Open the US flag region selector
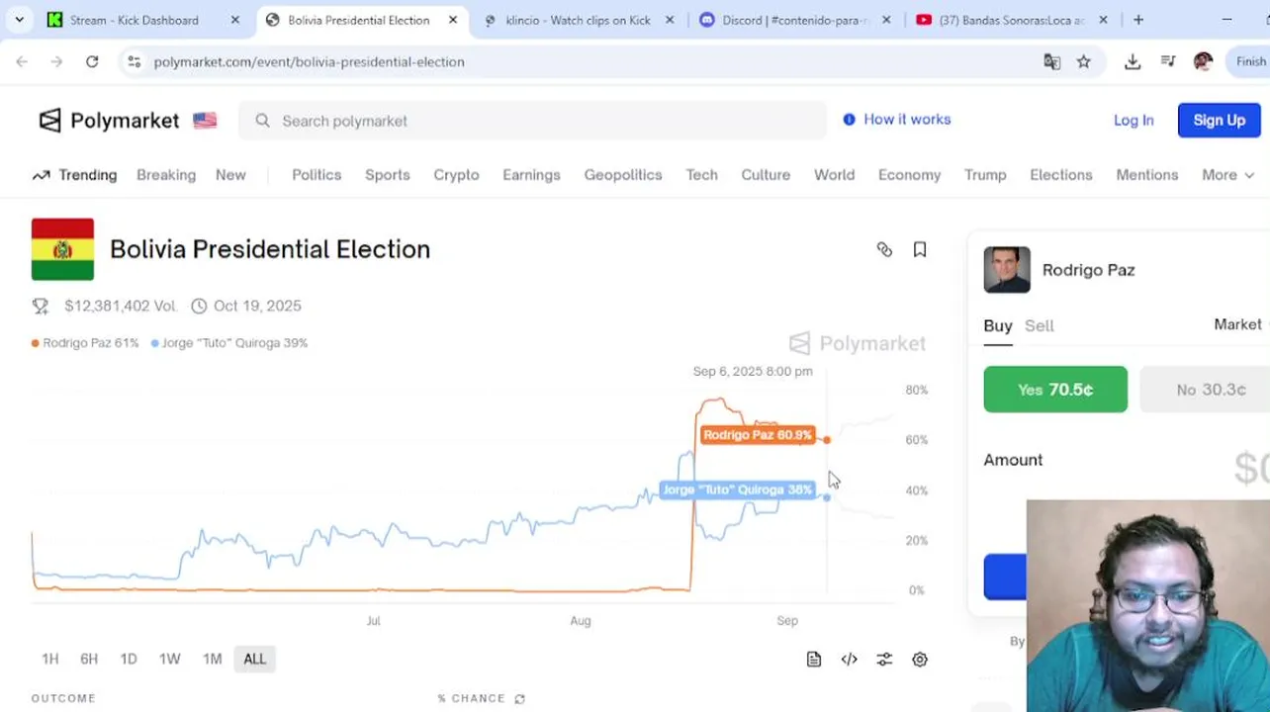Screen dimensions: 1270x712 tap(205, 121)
